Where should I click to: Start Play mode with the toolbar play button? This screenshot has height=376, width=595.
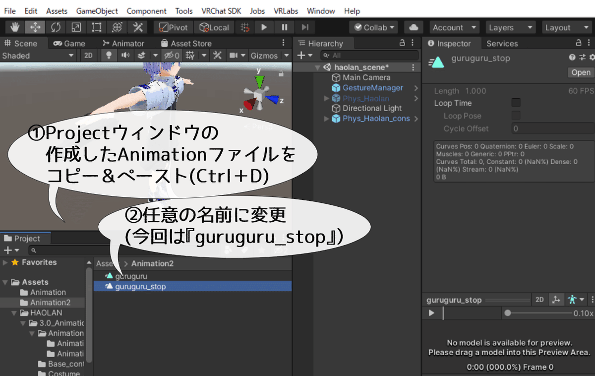[264, 27]
